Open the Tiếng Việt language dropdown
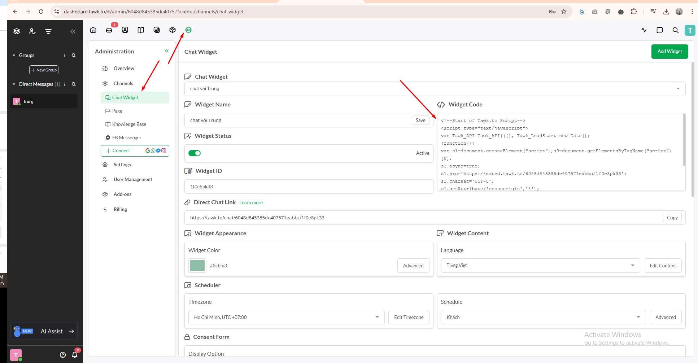This screenshot has width=698, height=363. click(540, 265)
